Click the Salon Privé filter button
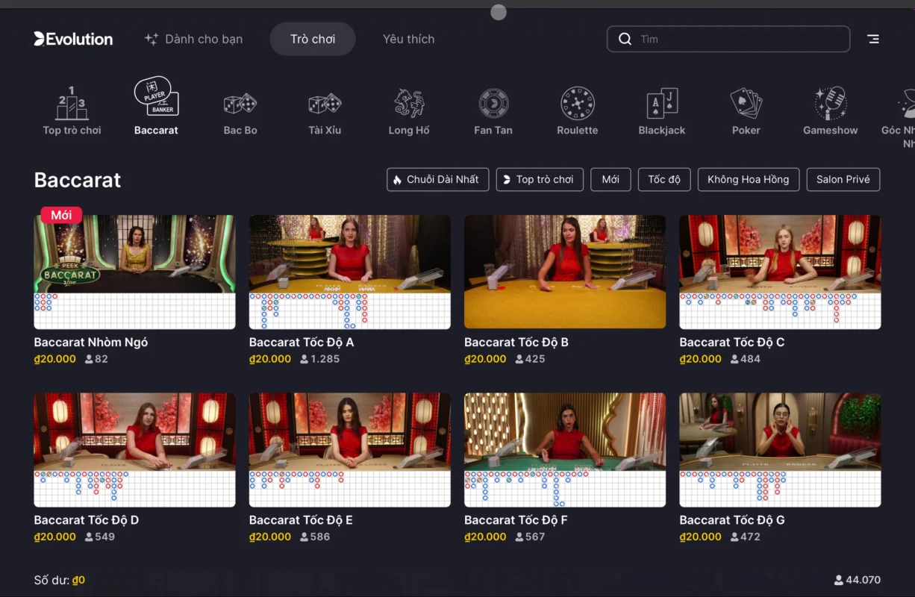 click(843, 180)
